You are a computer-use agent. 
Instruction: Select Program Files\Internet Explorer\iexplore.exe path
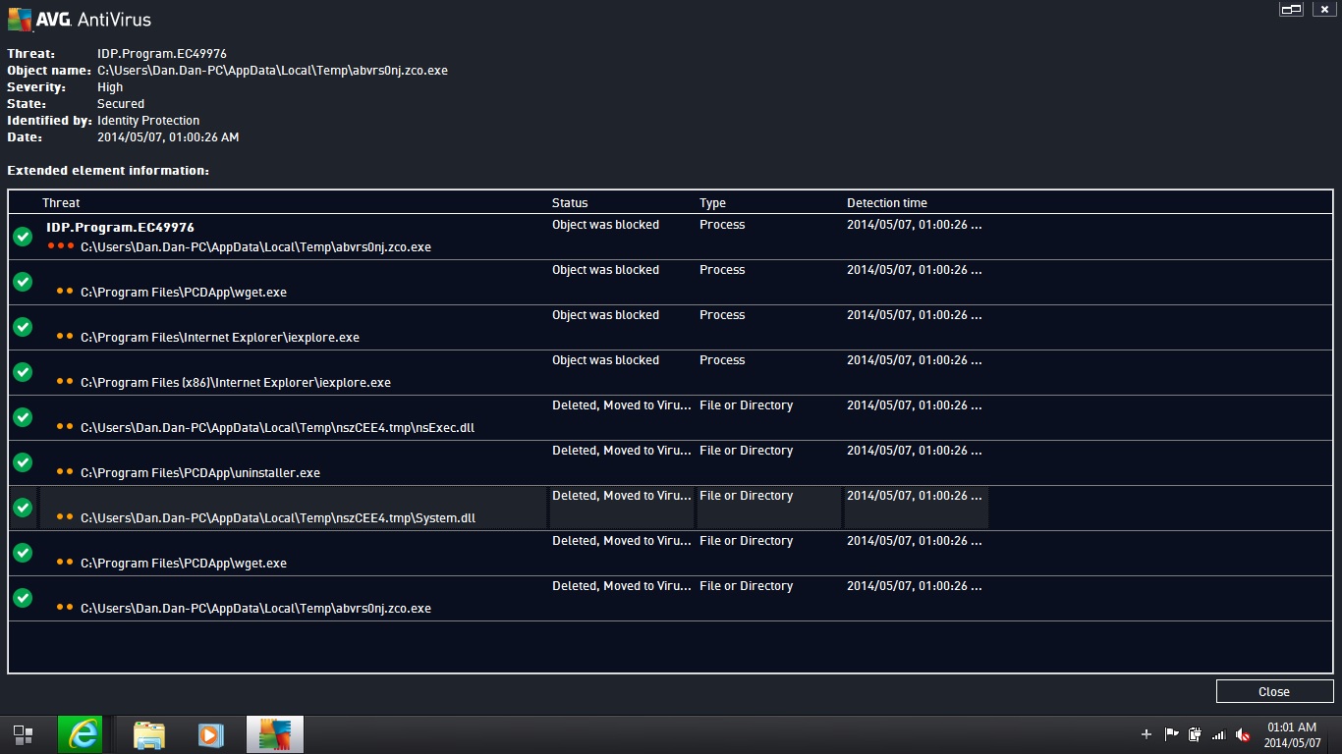220,337
